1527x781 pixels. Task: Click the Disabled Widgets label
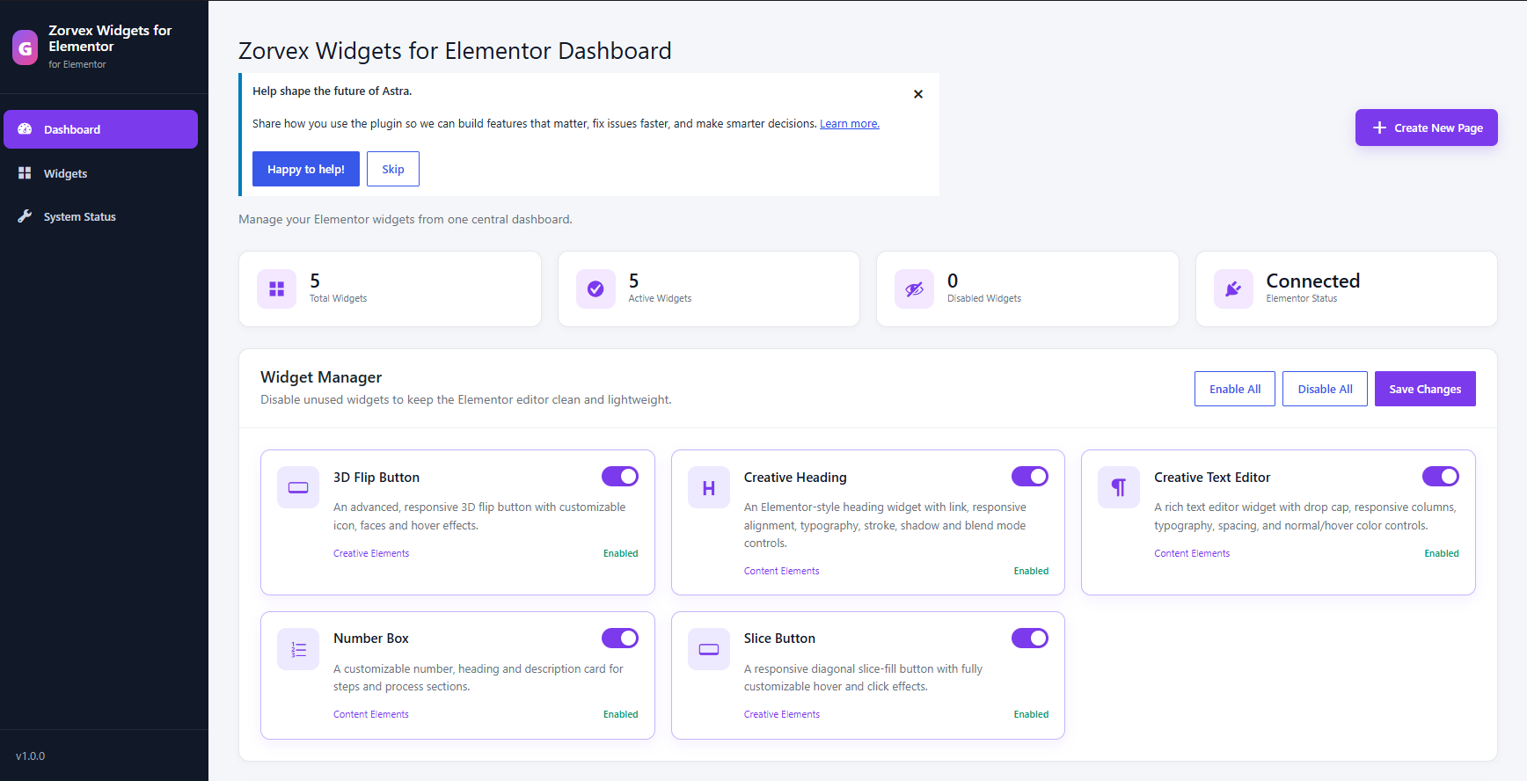pos(984,299)
